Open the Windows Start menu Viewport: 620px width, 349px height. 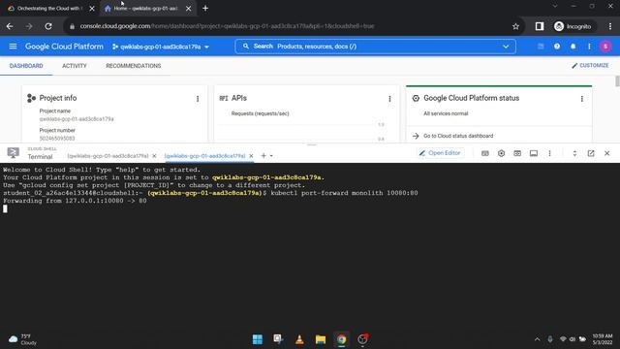[258, 339]
